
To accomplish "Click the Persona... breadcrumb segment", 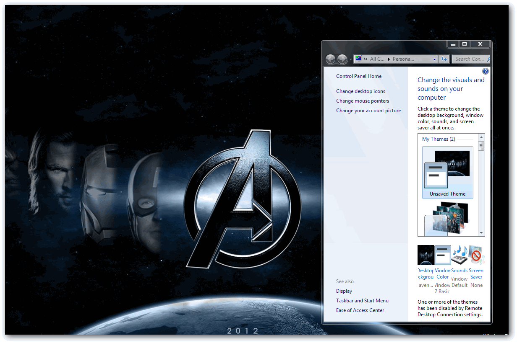I will 403,59.
